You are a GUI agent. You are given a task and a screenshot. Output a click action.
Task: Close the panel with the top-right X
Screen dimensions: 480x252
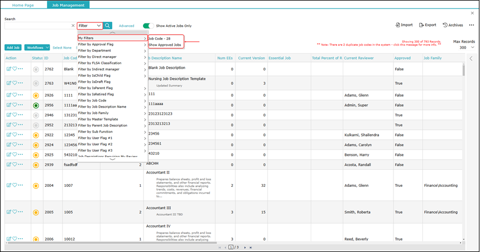point(473,13)
